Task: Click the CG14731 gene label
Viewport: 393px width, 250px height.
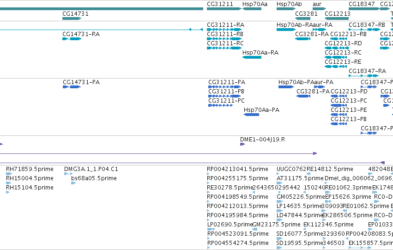Action: (75, 14)
